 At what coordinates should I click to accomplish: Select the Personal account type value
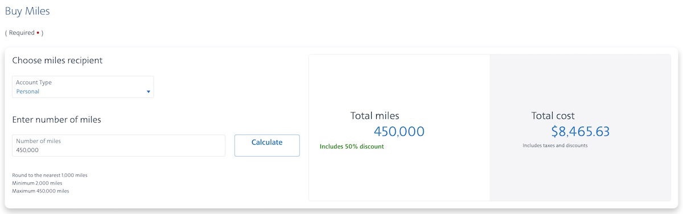click(x=28, y=91)
